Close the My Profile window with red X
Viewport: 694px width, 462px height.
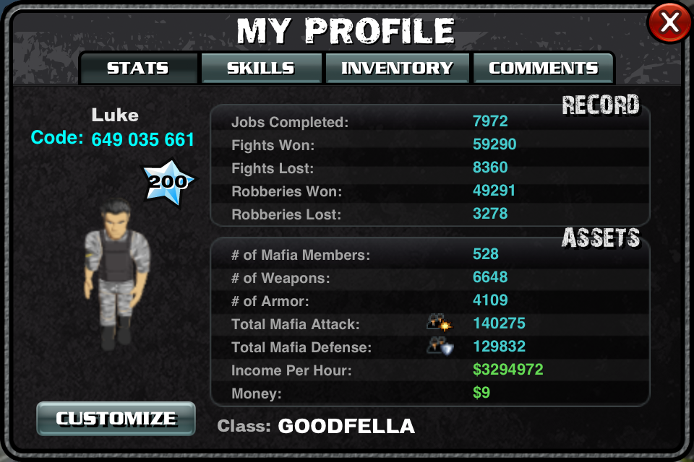[670, 22]
